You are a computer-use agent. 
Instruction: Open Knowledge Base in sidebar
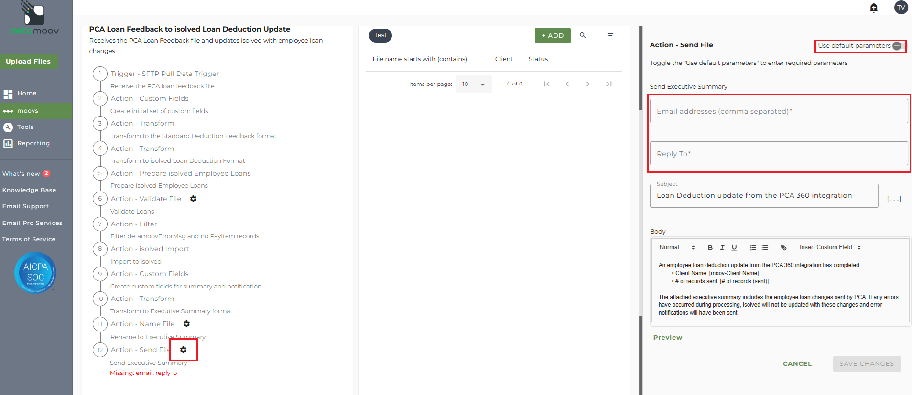29,190
